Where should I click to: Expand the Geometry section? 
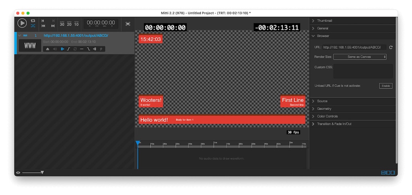(324, 109)
